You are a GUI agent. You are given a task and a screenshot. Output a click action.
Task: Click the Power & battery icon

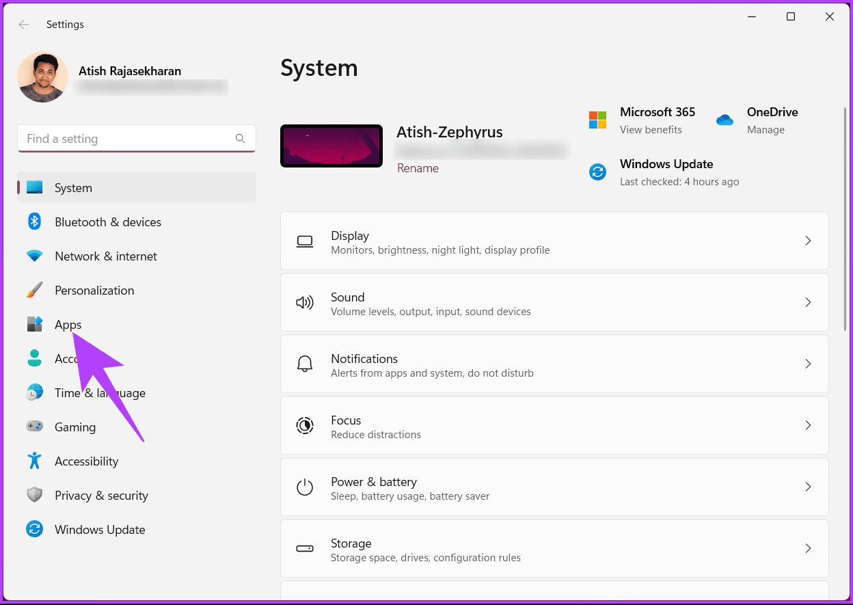pyautogui.click(x=305, y=487)
